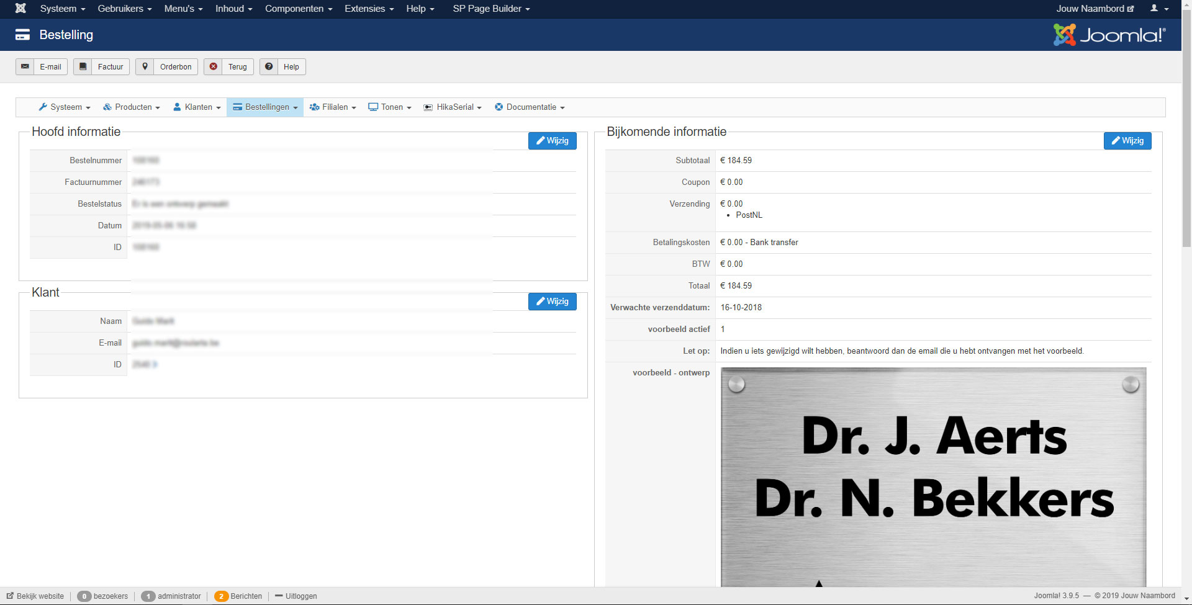Open the Klanten submenu
Image resolution: width=1192 pixels, height=605 pixels.
(x=197, y=107)
